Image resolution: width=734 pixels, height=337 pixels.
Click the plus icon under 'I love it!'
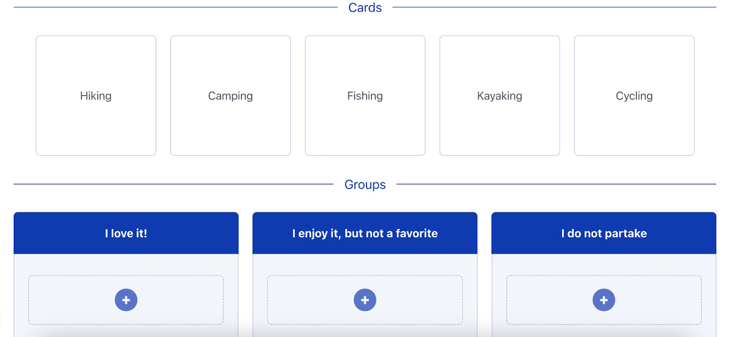click(126, 300)
